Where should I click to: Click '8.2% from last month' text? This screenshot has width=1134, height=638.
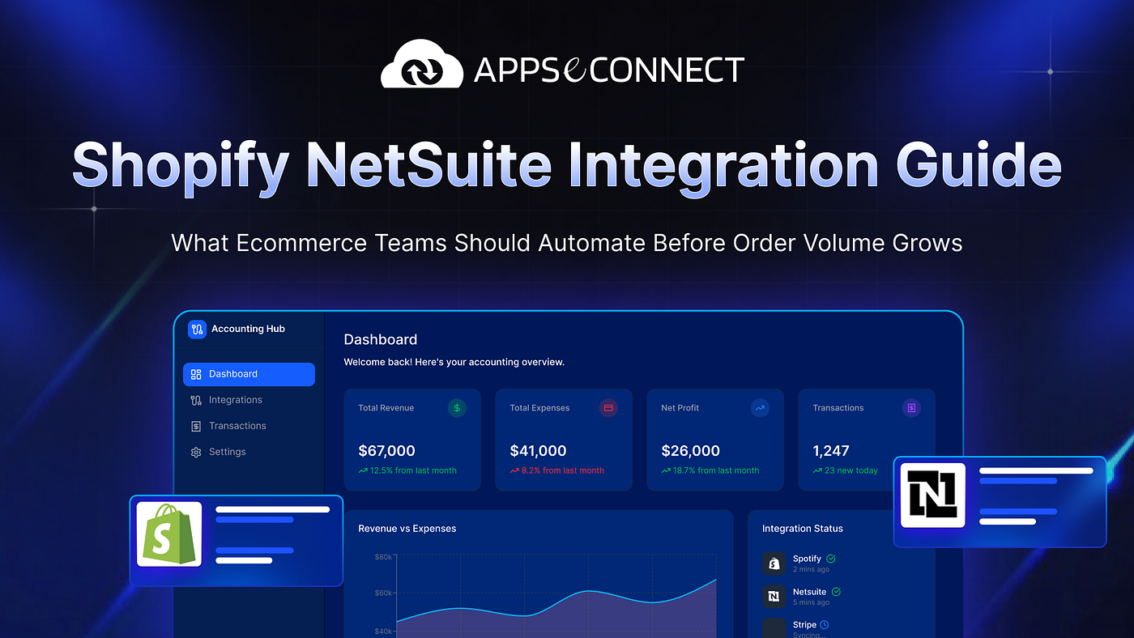click(562, 470)
